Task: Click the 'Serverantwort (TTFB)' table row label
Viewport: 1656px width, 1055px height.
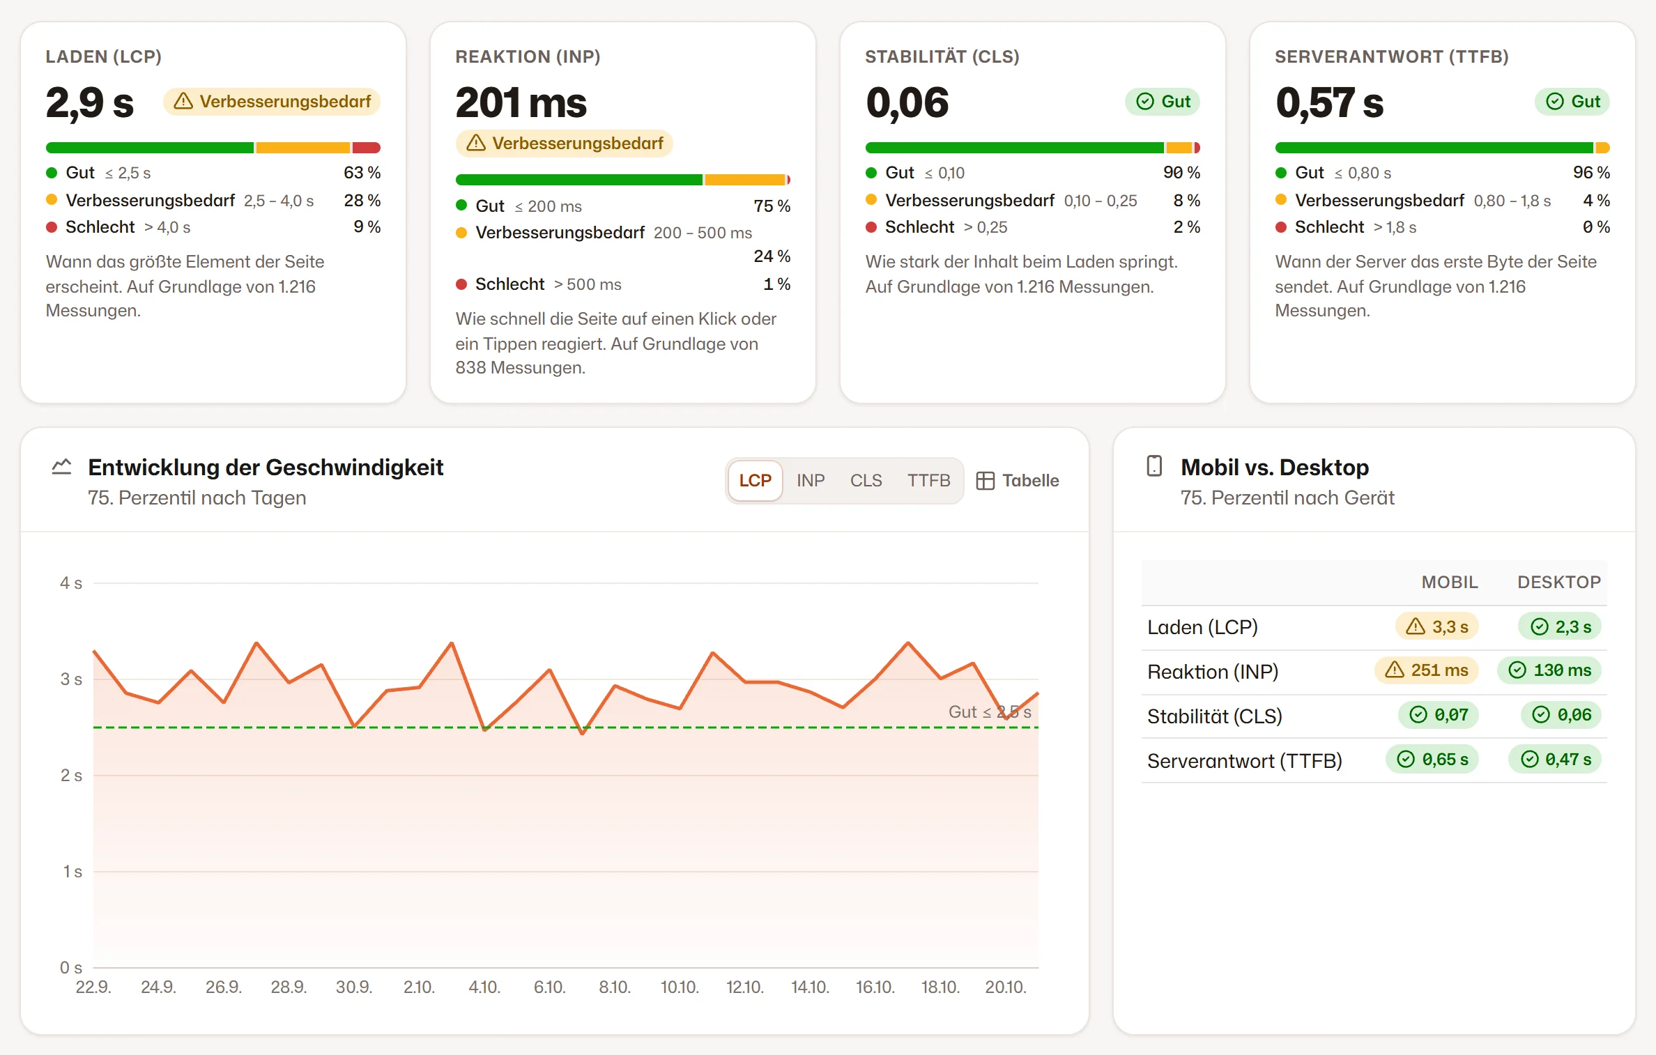Action: (1245, 761)
